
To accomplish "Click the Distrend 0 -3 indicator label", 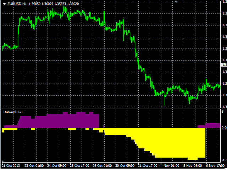I will point(13,112).
